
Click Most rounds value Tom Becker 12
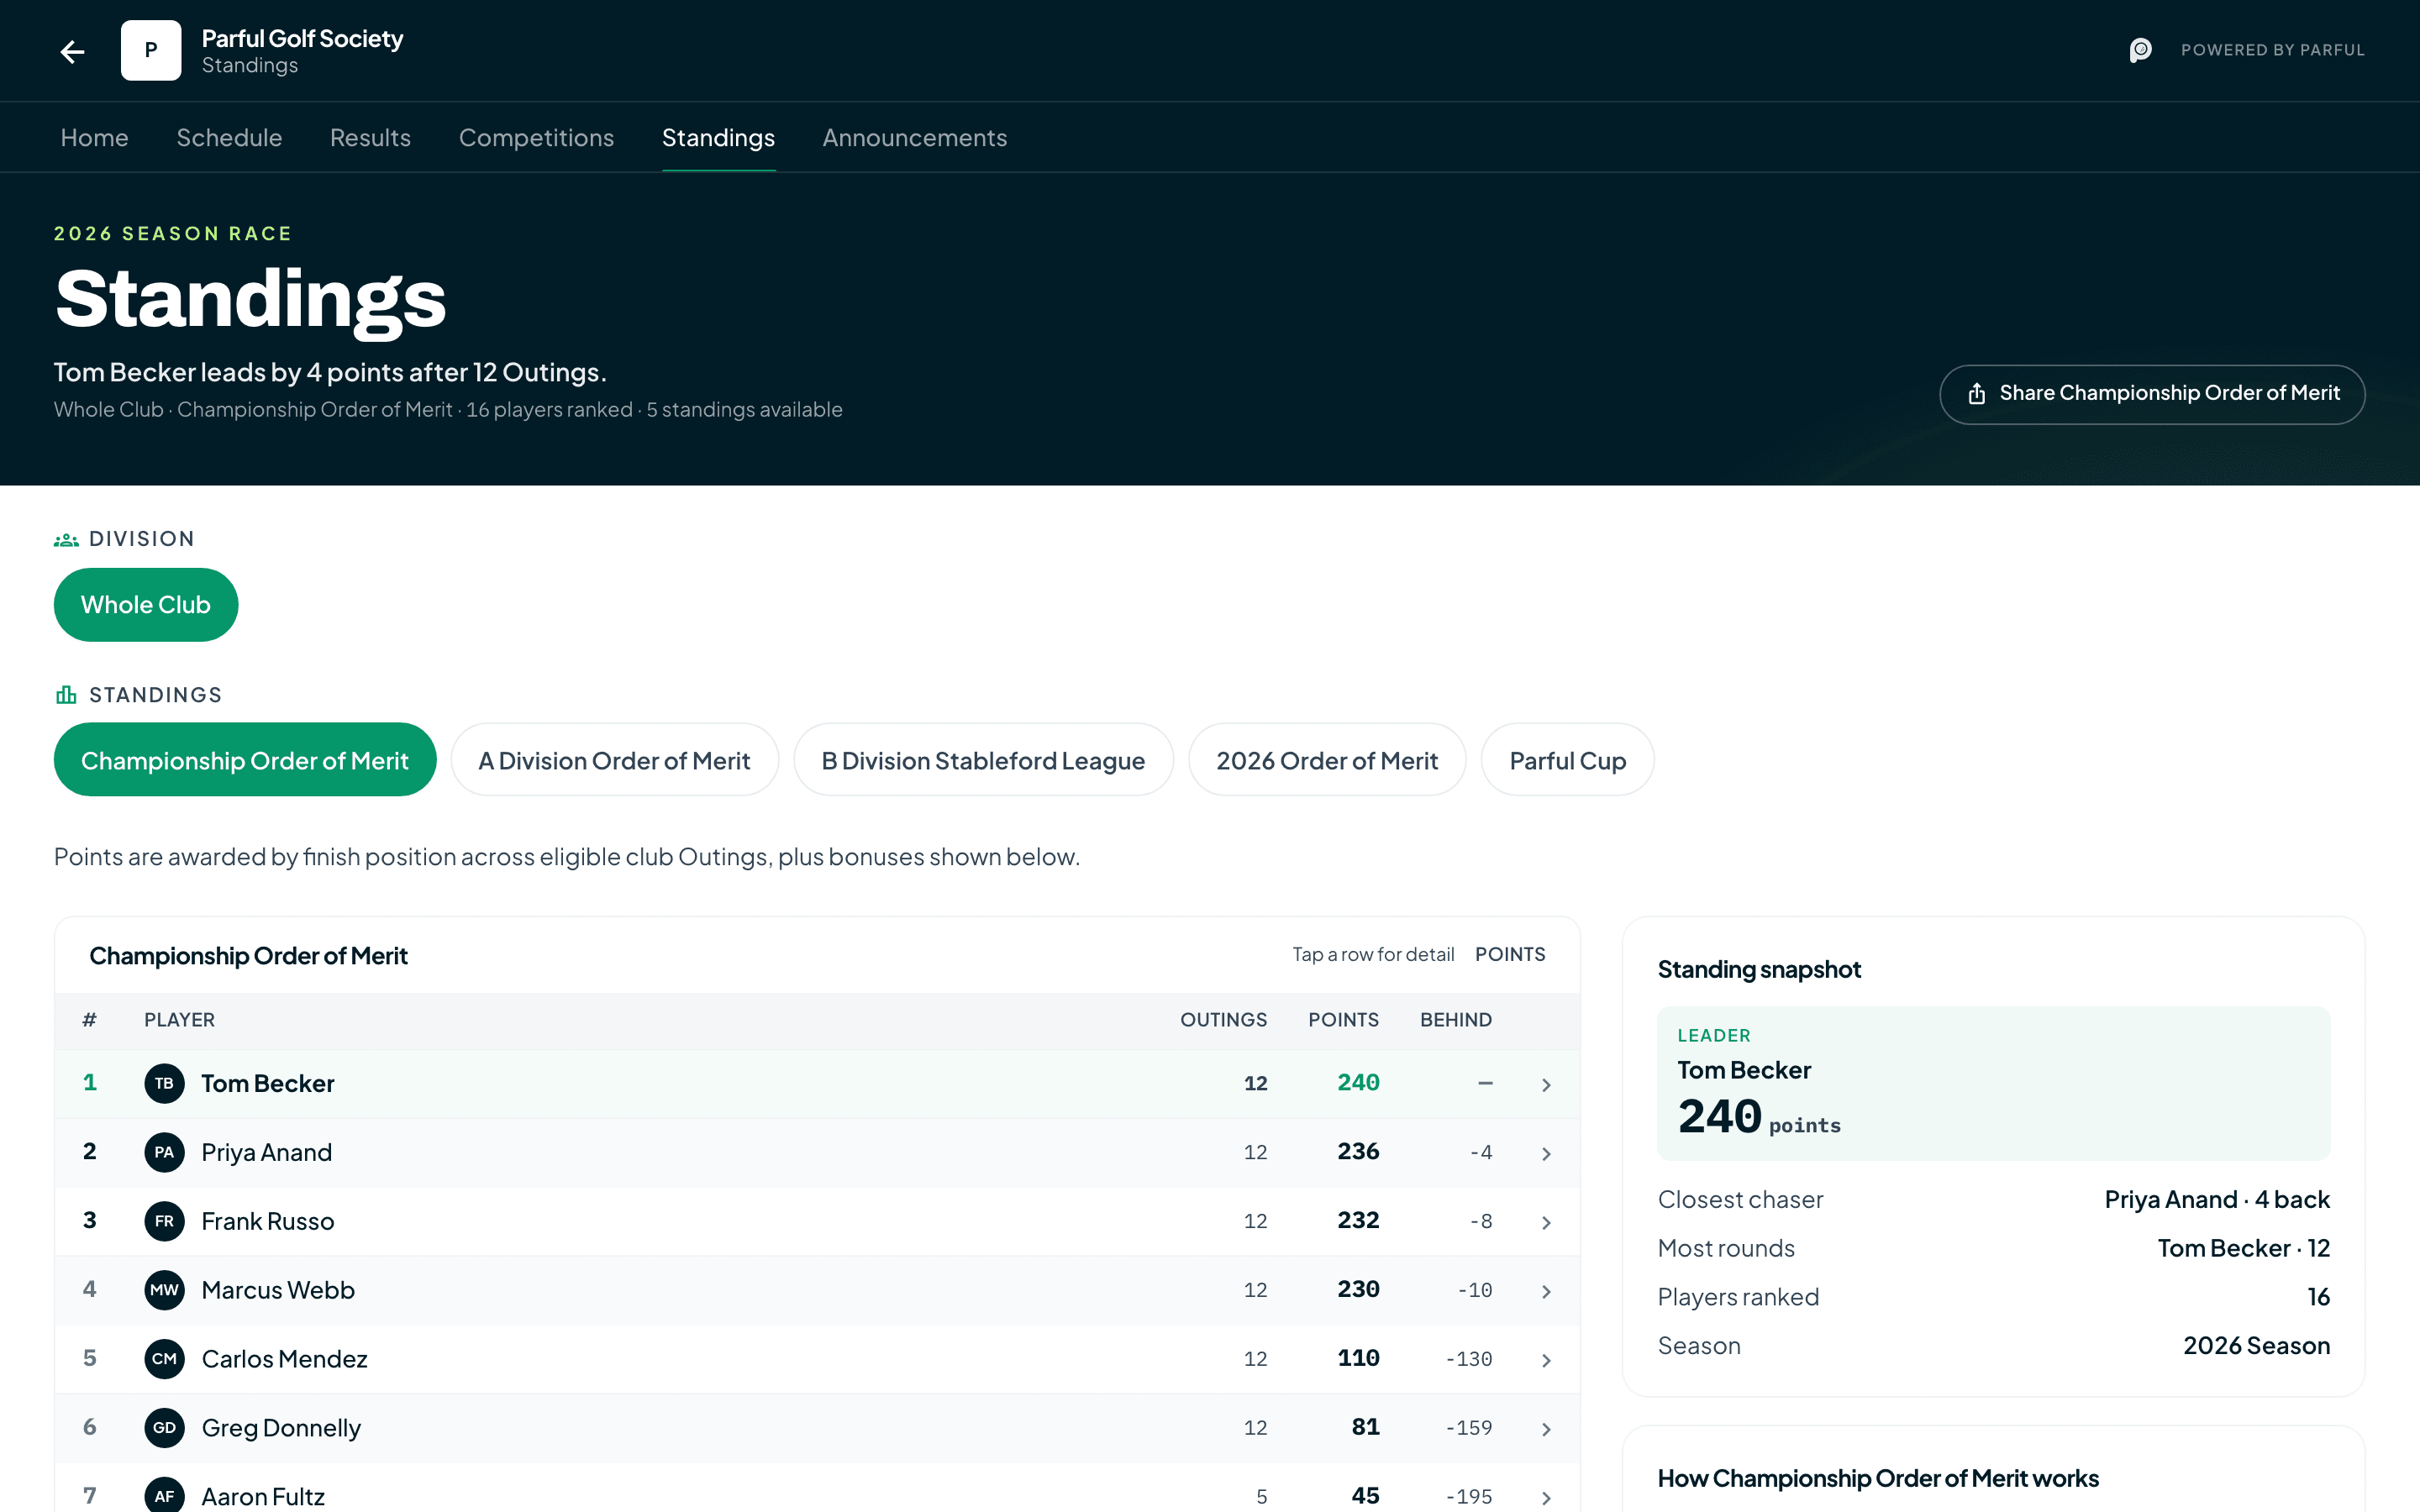point(2243,1249)
